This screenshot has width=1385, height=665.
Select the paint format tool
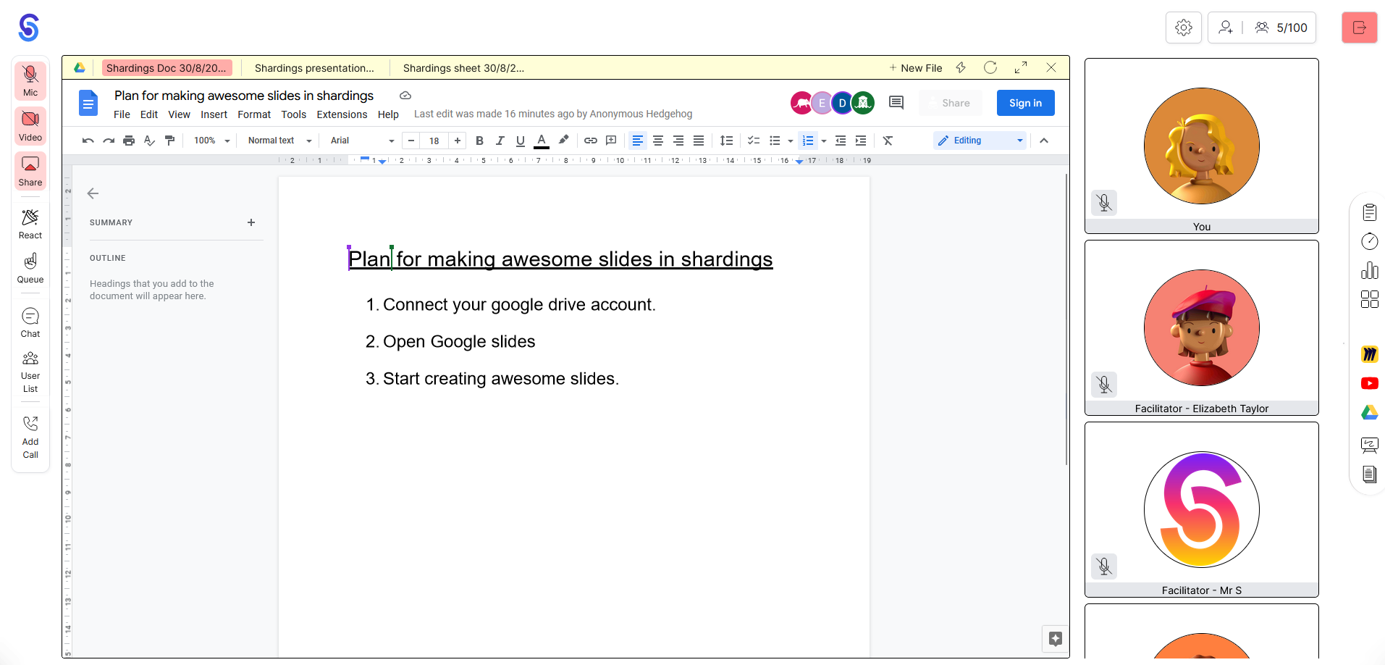pos(169,141)
